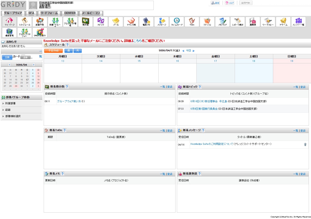The height and width of the screenshot is (219, 311).
Task: Expand the 組織 section
Action: pyautogui.click(x=8, y=110)
